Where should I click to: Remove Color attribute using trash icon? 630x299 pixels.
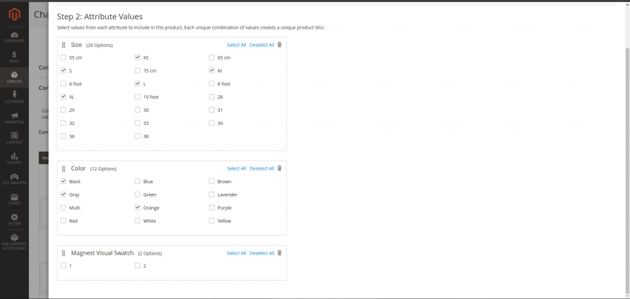(x=279, y=169)
